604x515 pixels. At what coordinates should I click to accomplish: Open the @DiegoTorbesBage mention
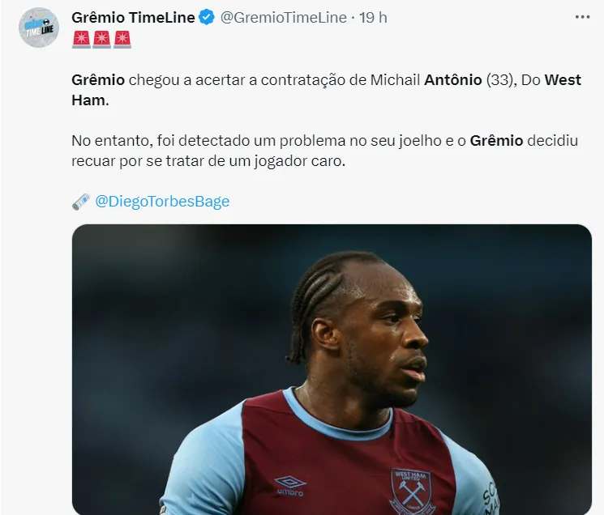162,201
